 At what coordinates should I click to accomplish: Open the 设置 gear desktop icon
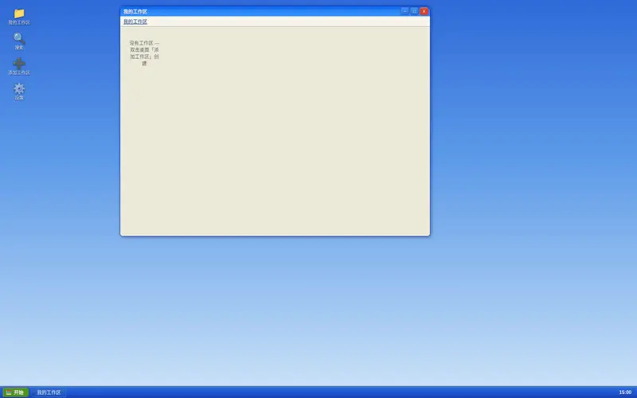tap(18, 92)
